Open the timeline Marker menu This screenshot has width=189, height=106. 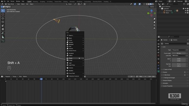25,77
